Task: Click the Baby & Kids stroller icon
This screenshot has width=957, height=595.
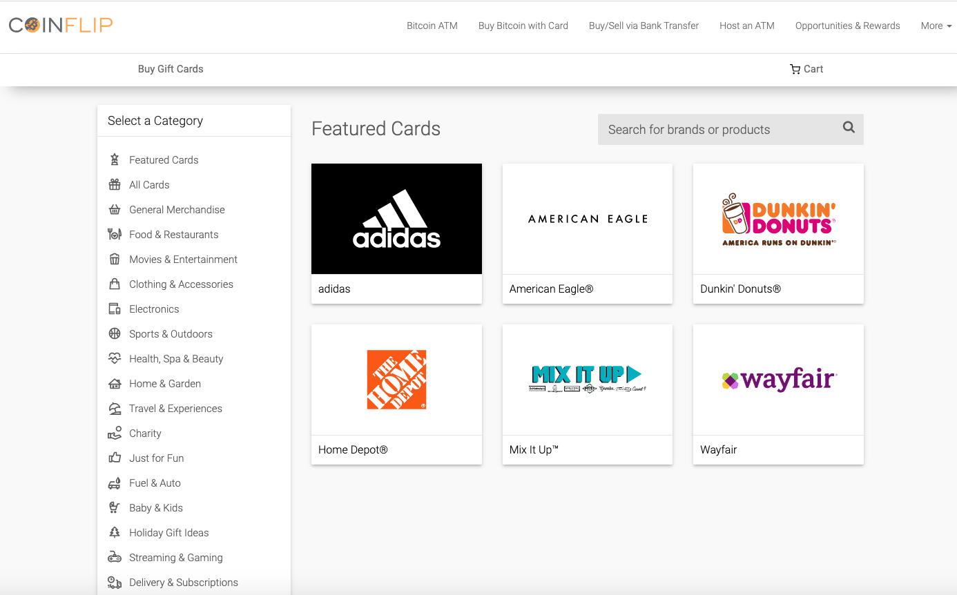Action: pos(115,507)
